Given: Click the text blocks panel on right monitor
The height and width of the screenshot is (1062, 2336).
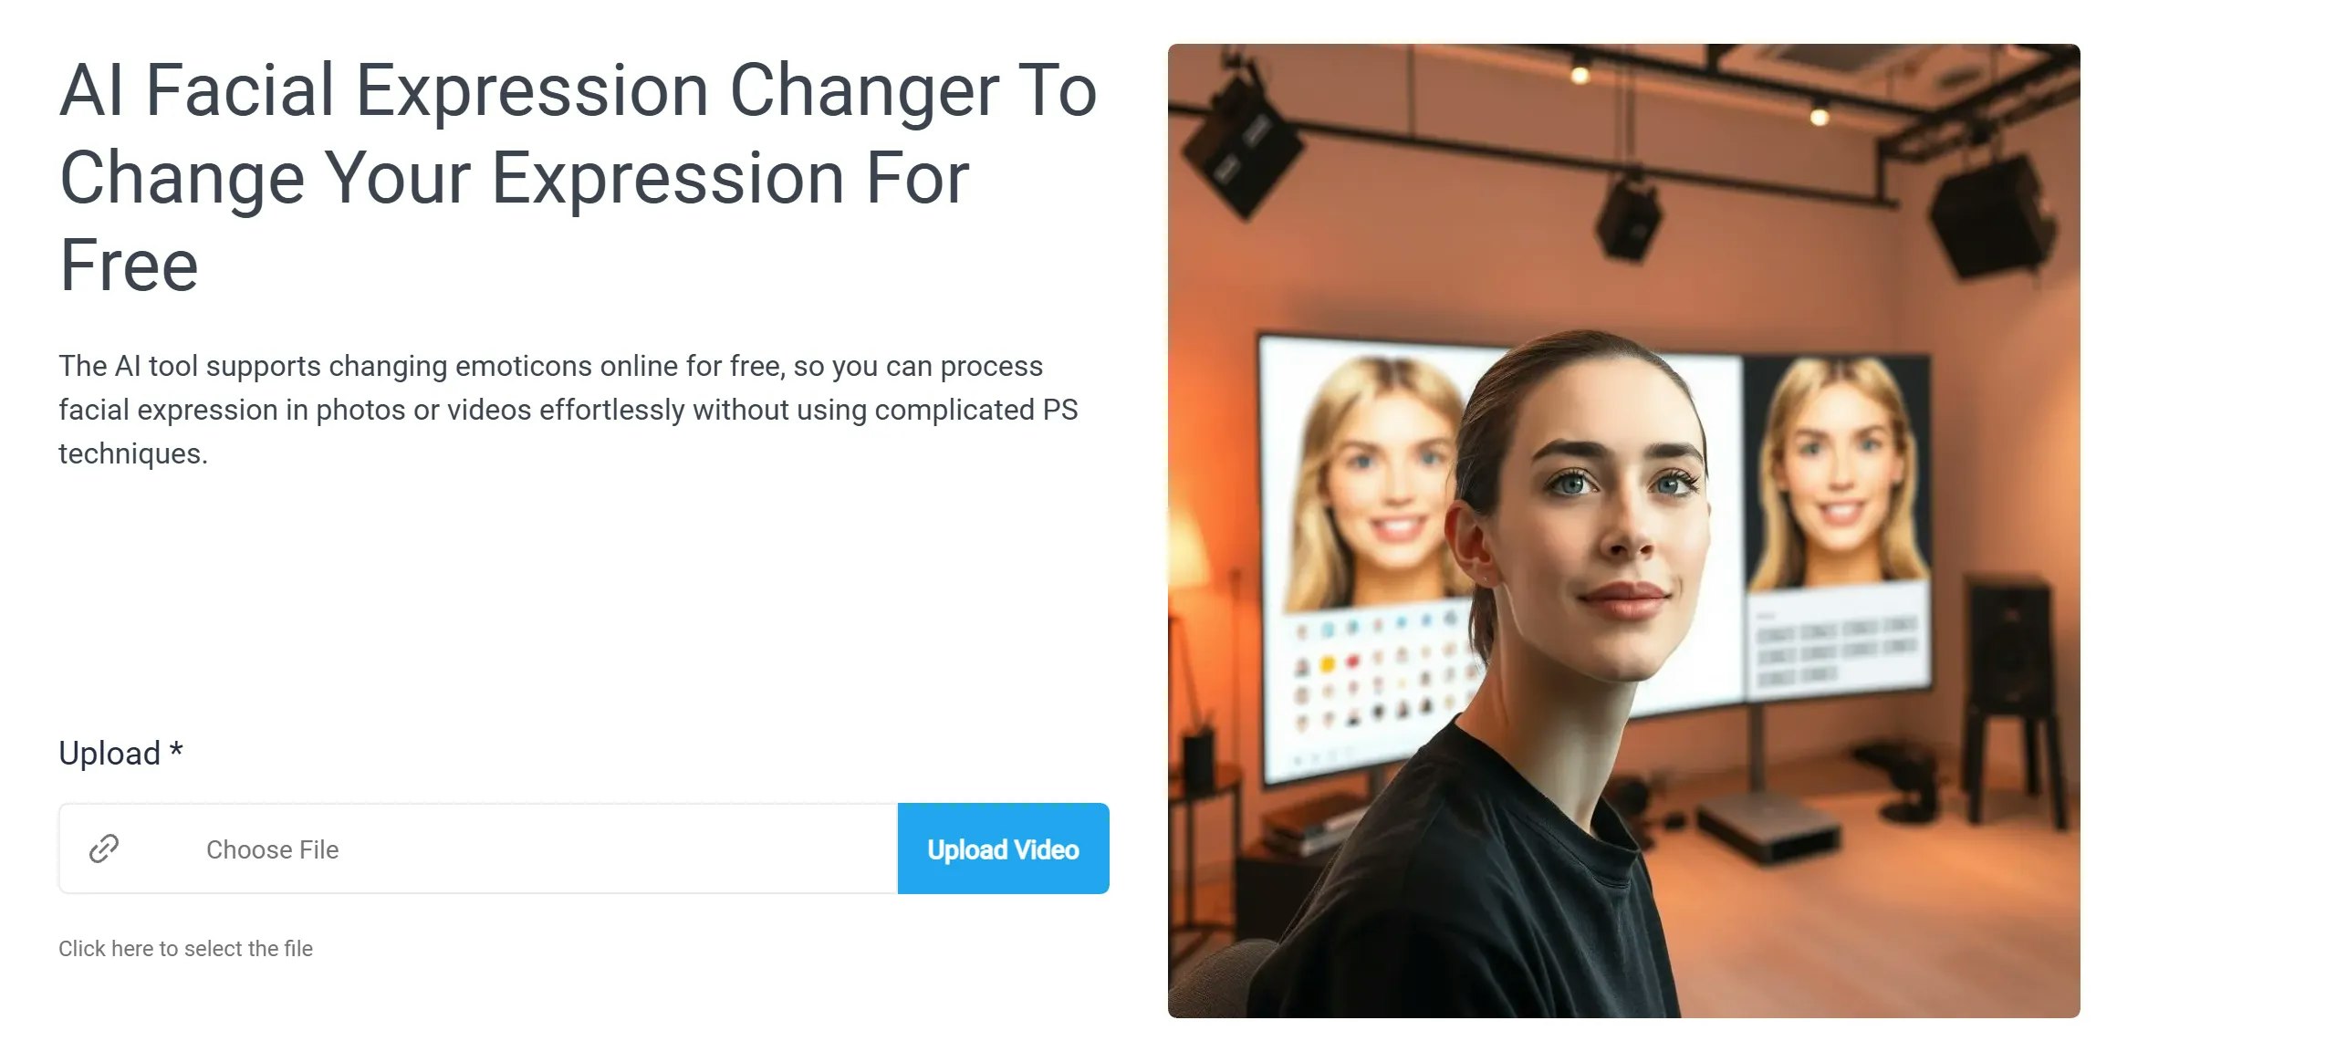Looking at the screenshot, I should click(1836, 650).
